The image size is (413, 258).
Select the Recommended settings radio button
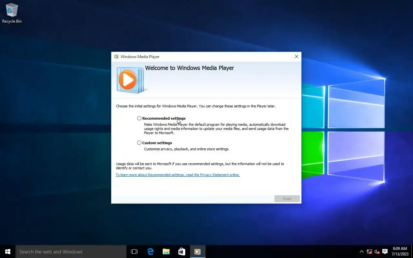(x=139, y=118)
